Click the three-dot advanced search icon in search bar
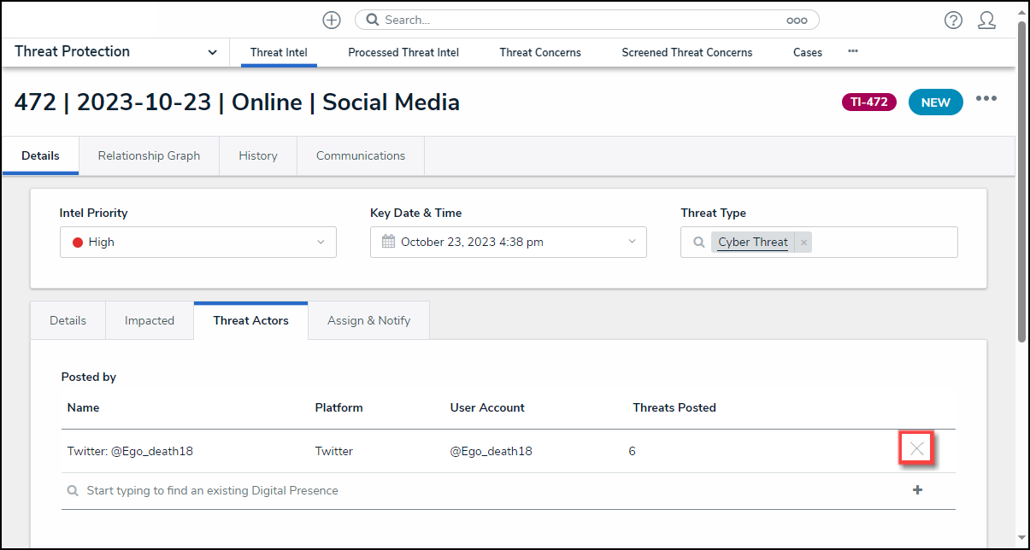 pos(797,20)
